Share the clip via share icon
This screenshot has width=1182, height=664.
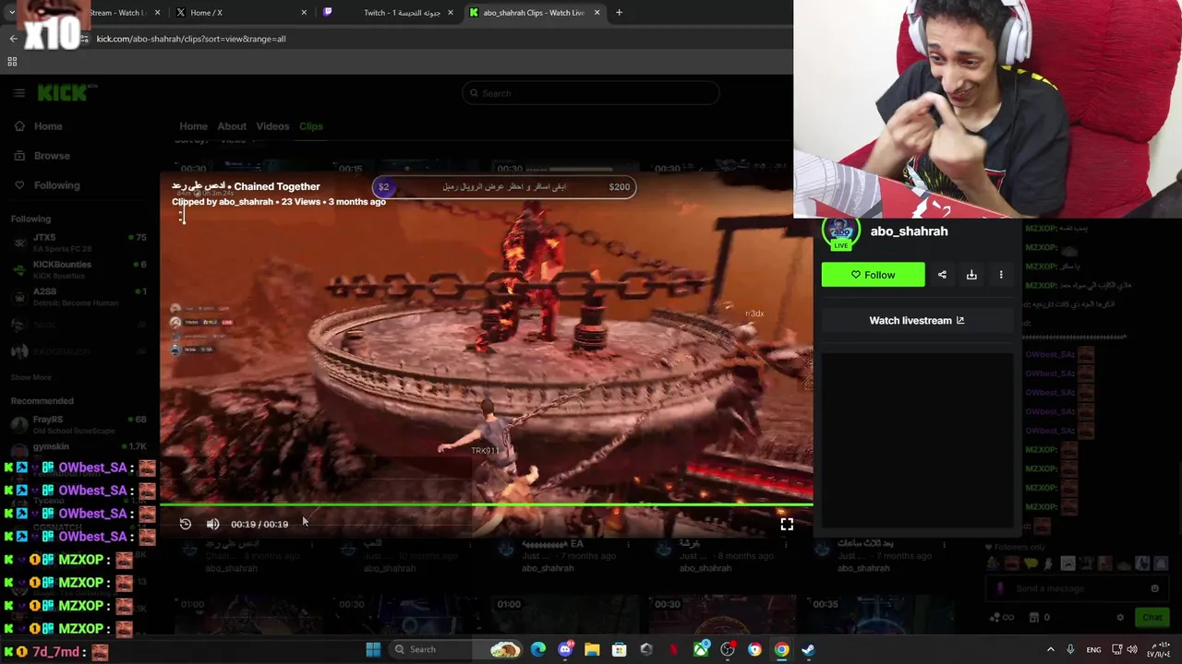click(942, 275)
